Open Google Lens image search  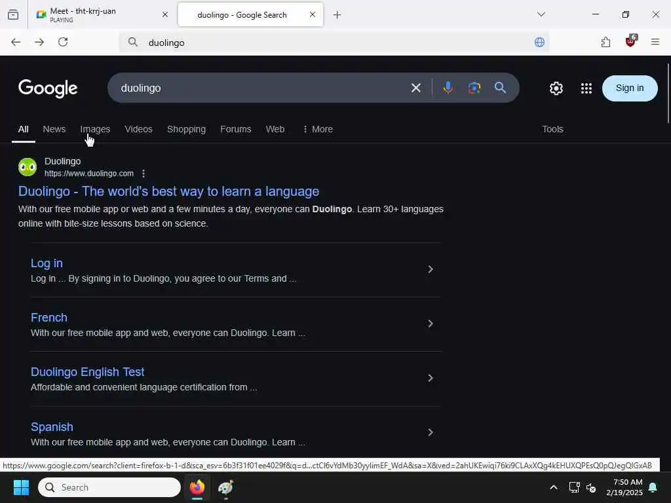(x=474, y=88)
